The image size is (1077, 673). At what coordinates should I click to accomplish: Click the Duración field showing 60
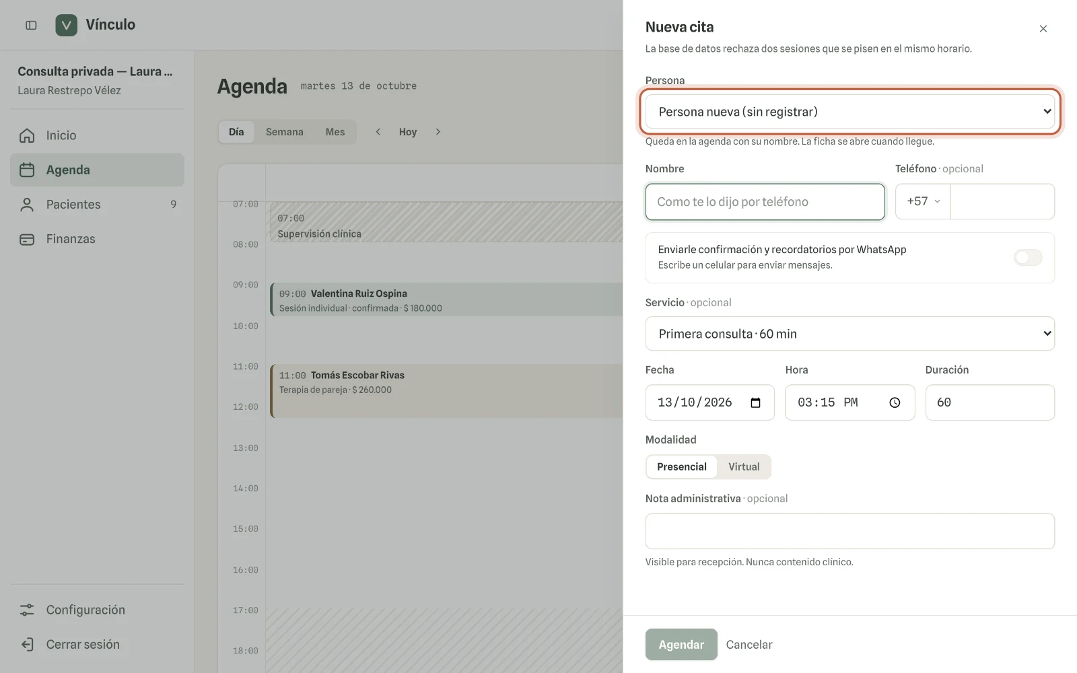pos(990,402)
